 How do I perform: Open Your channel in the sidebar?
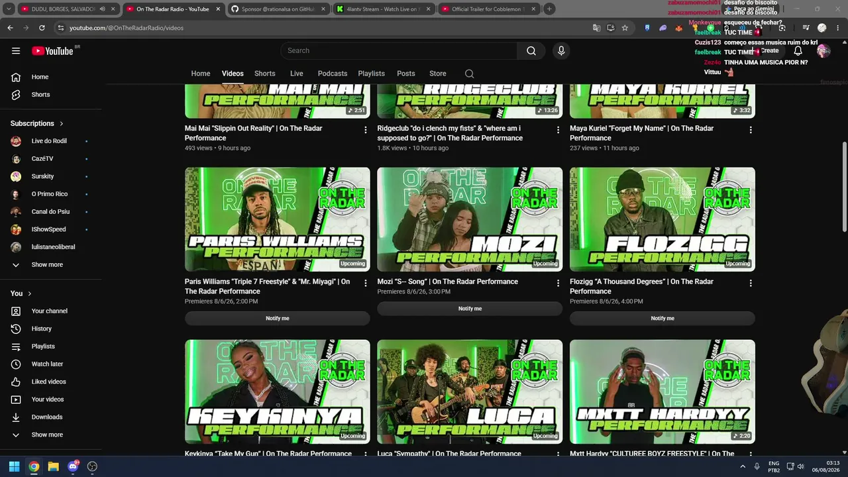[x=51, y=311]
